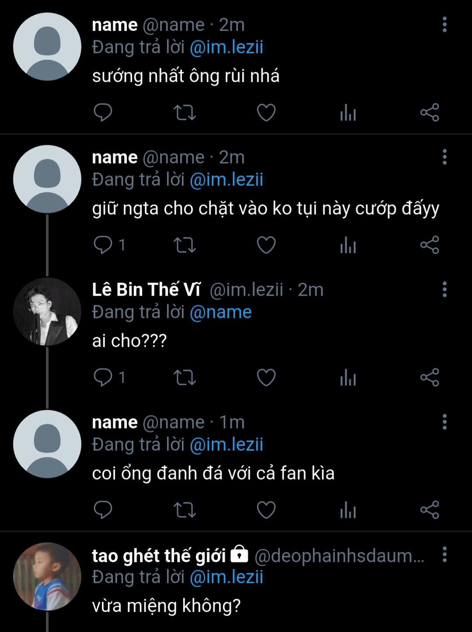Open more options for "sướng nhất ông rùi nhá" tweet
The image size is (472, 632).
(444, 25)
